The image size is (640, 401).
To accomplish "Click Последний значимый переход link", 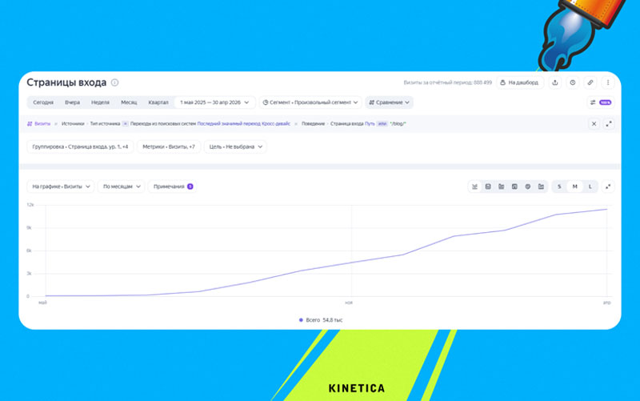I will (229, 124).
